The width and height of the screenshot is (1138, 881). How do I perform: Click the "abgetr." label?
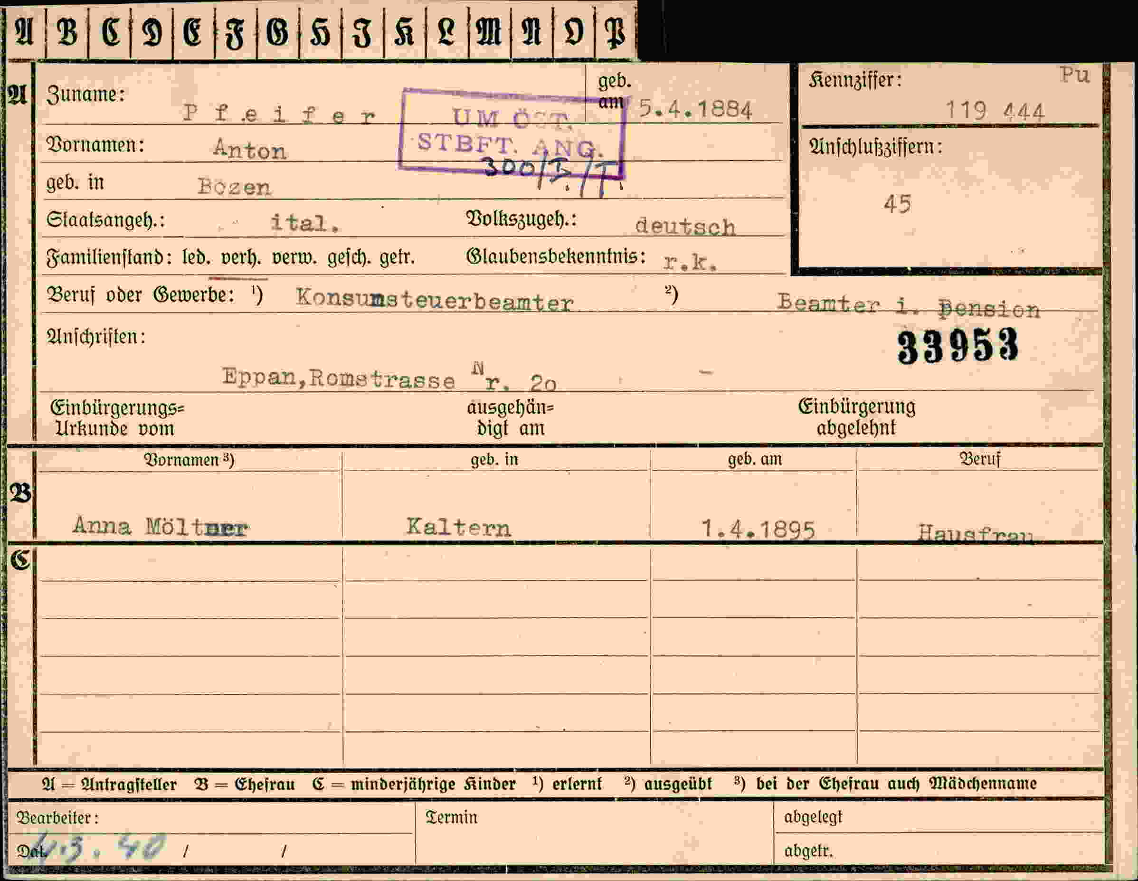click(x=809, y=851)
